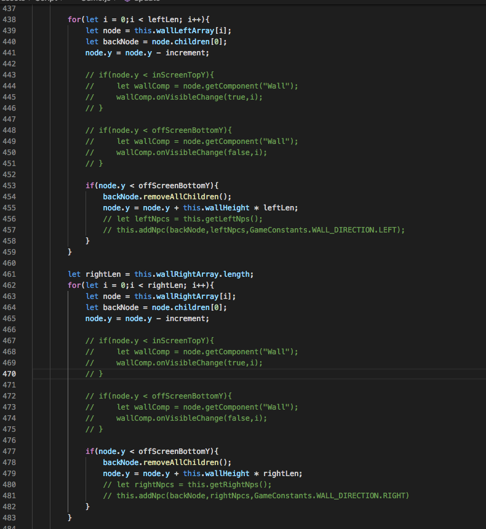This screenshot has height=529, width=486.
Task: Click the wallHeight * leftLen assignment
Action: pos(201,208)
